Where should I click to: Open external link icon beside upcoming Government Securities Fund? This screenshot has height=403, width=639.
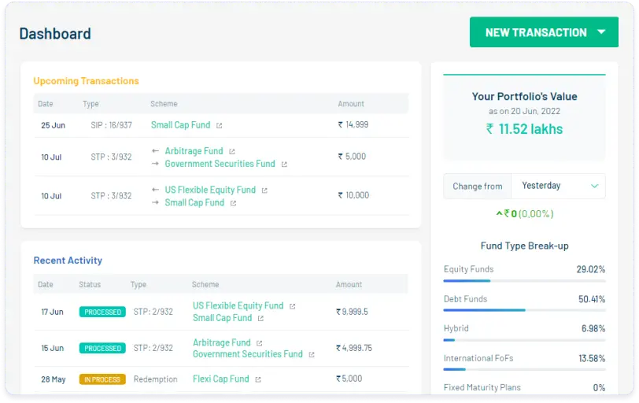(284, 165)
